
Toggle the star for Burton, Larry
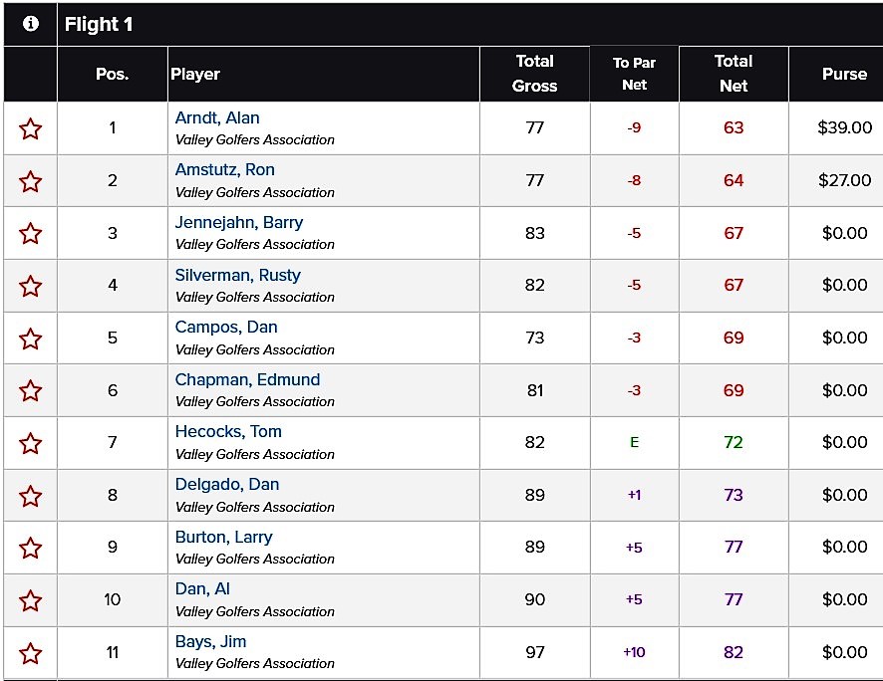click(31, 549)
